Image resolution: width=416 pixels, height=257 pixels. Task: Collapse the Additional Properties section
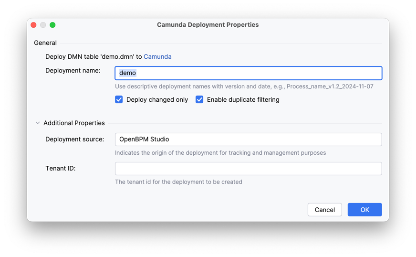(x=38, y=123)
